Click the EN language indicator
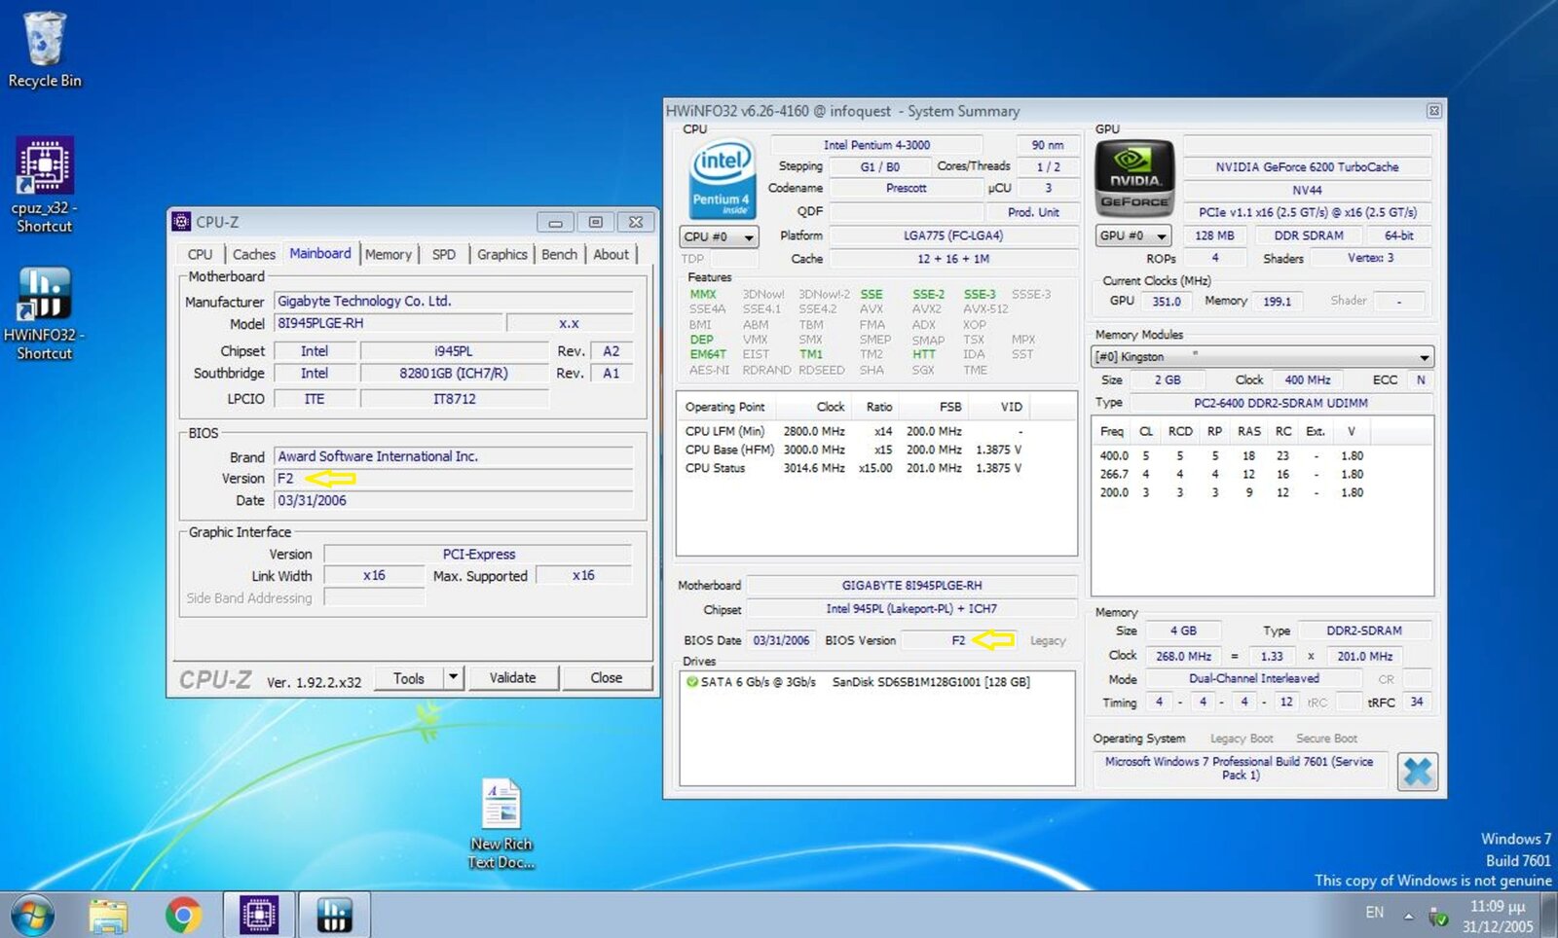 pyautogui.click(x=1374, y=913)
